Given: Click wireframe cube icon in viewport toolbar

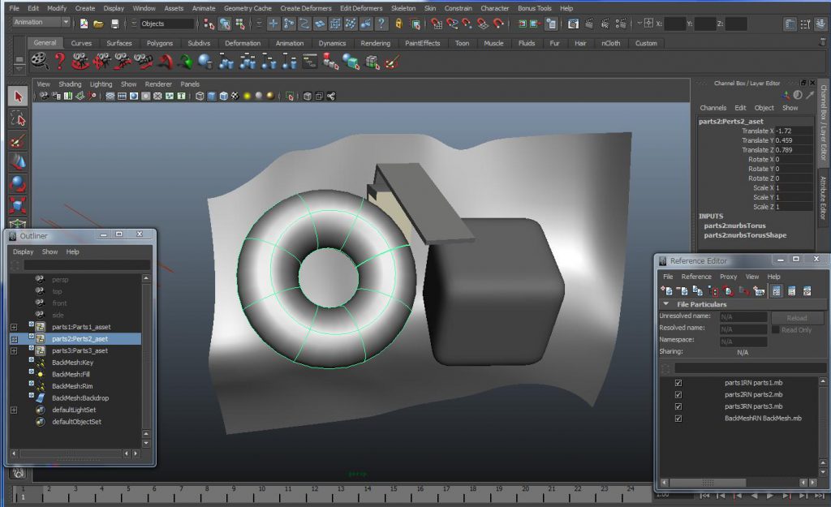Looking at the screenshot, I should click(x=200, y=97).
